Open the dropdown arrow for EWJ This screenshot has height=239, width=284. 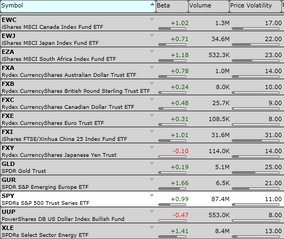[x=152, y=35]
